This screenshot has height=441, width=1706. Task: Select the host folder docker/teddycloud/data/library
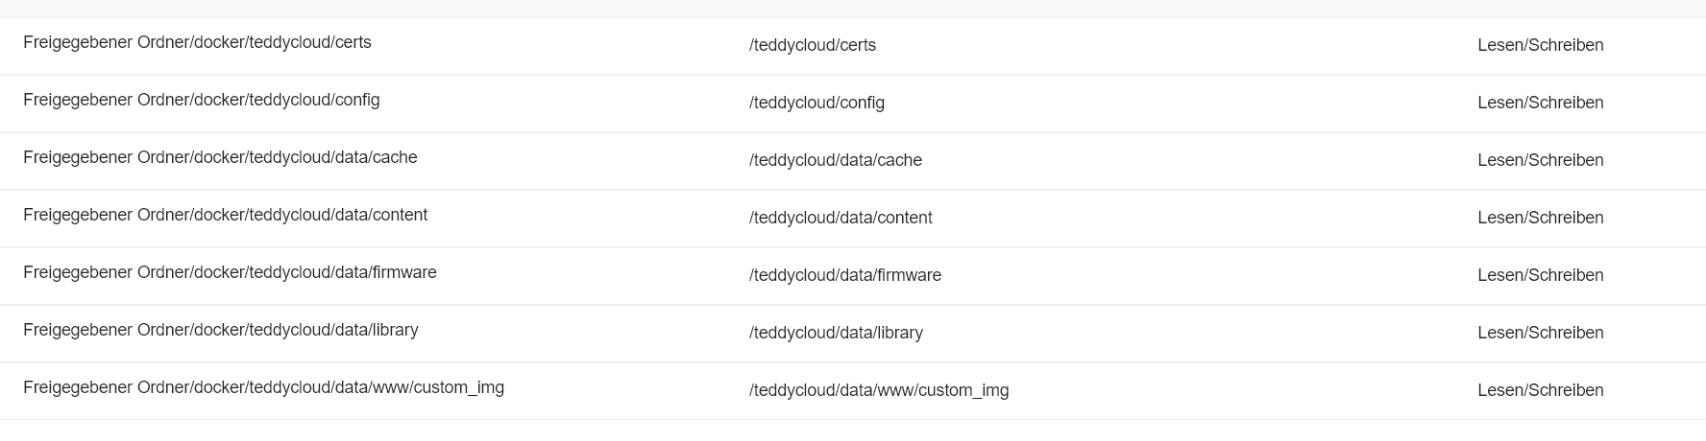[220, 330]
